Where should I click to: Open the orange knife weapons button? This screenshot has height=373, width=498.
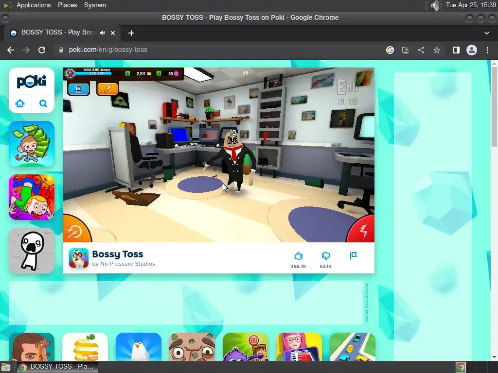pos(107,89)
